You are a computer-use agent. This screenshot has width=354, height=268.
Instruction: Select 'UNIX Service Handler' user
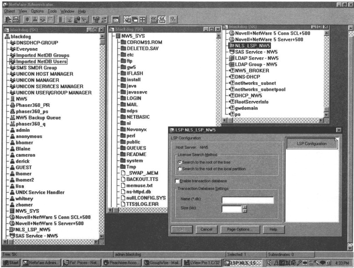(x=40, y=192)
